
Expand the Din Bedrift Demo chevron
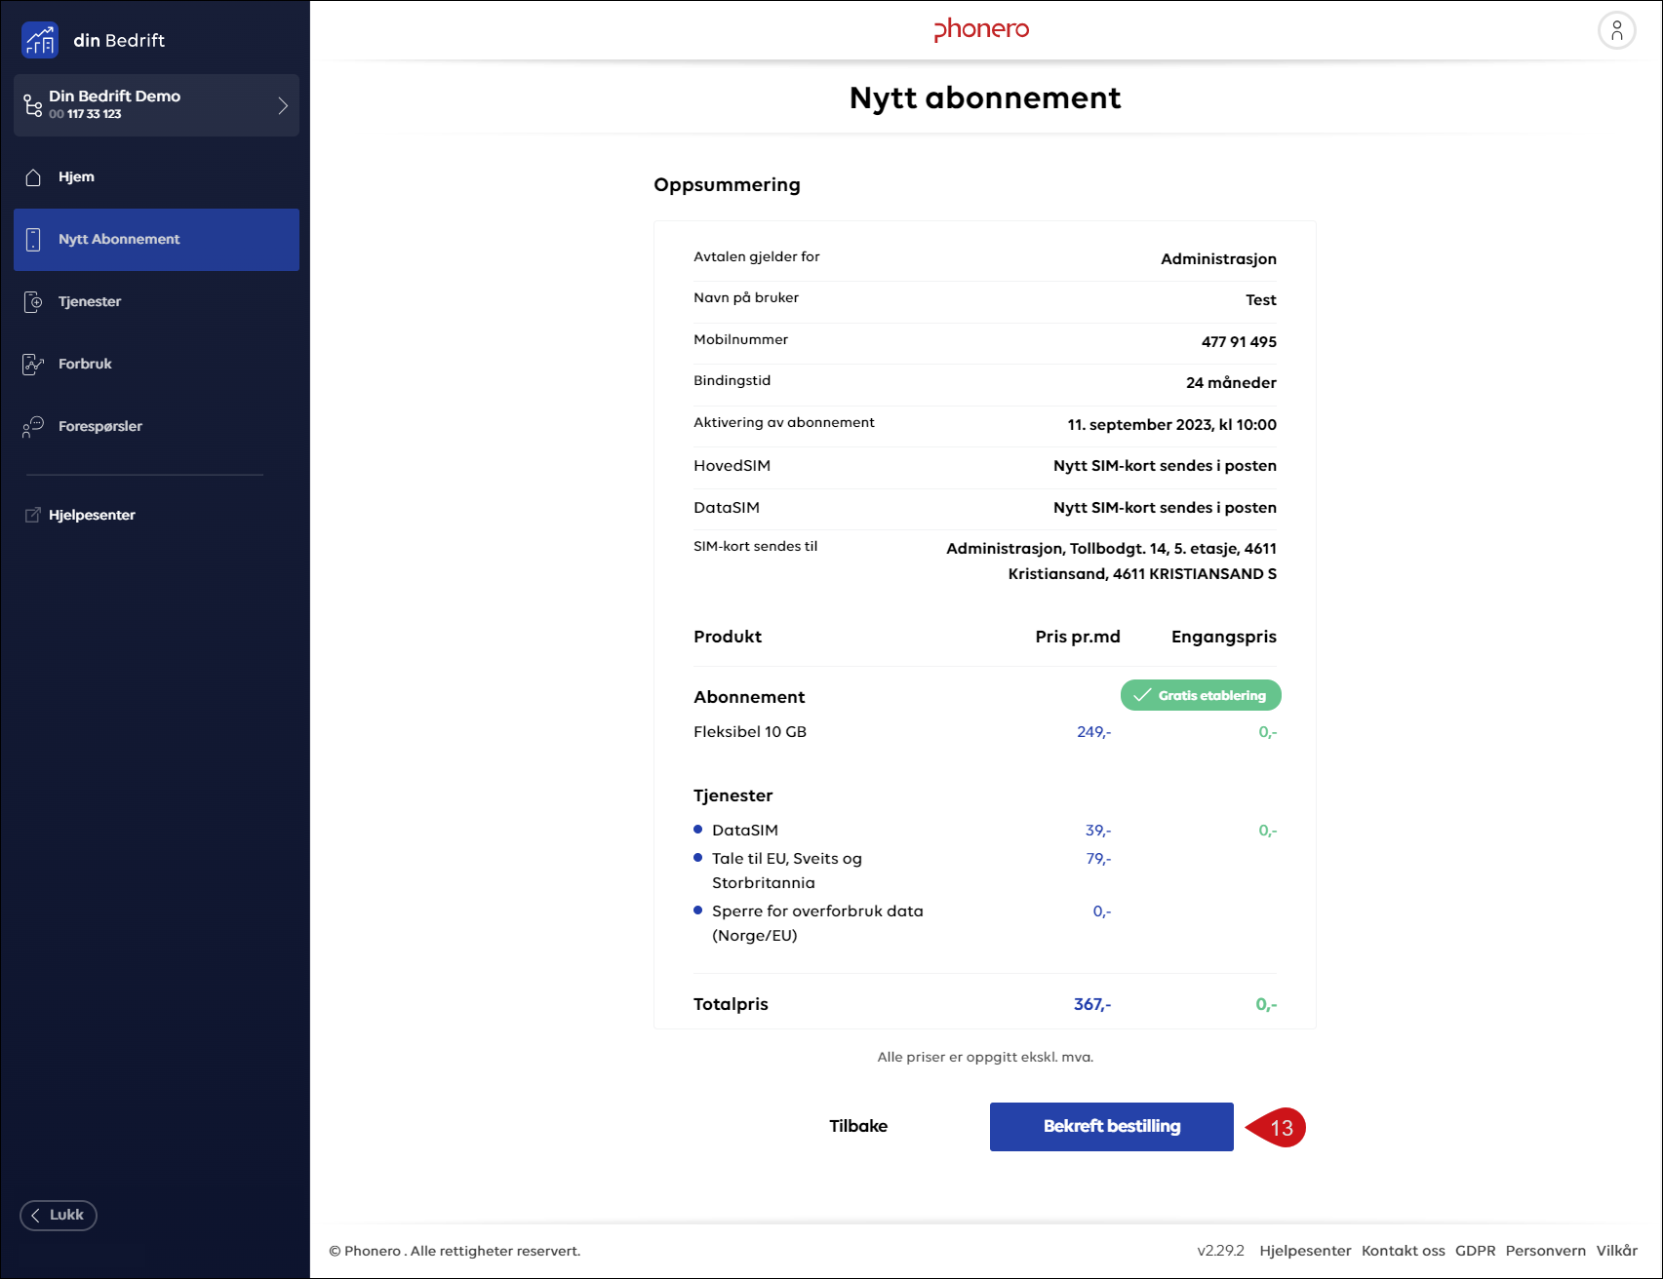coord(283,105)
